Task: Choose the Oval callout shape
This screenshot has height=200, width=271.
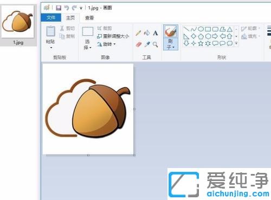Action: 223,43
